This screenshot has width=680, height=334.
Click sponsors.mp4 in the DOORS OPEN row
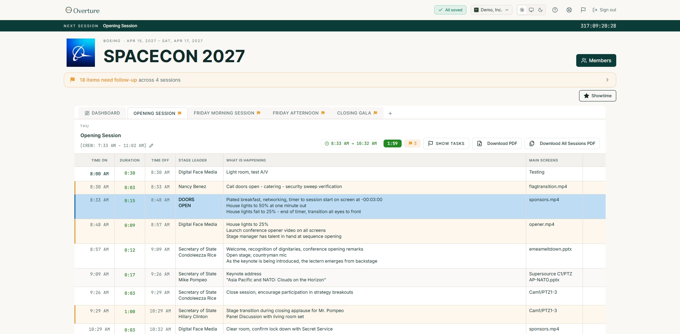pos(554,207)
